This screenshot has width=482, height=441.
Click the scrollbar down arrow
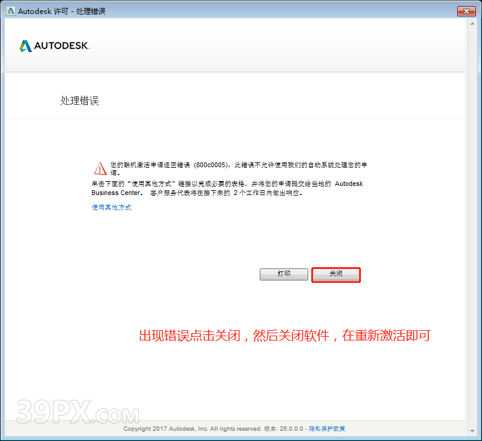472,431
